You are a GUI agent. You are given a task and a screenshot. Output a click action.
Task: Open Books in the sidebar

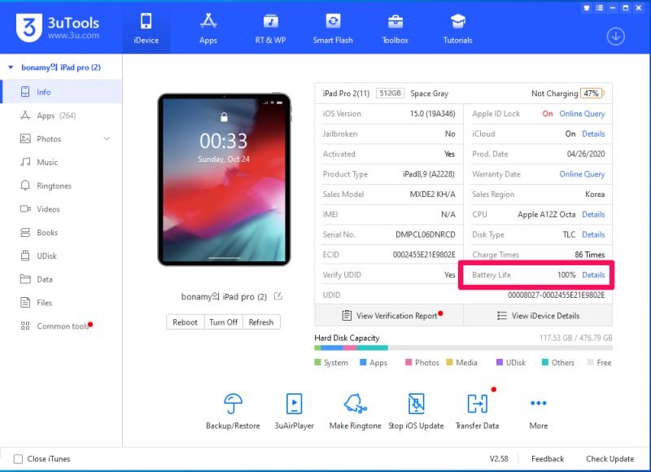[62, 233]
